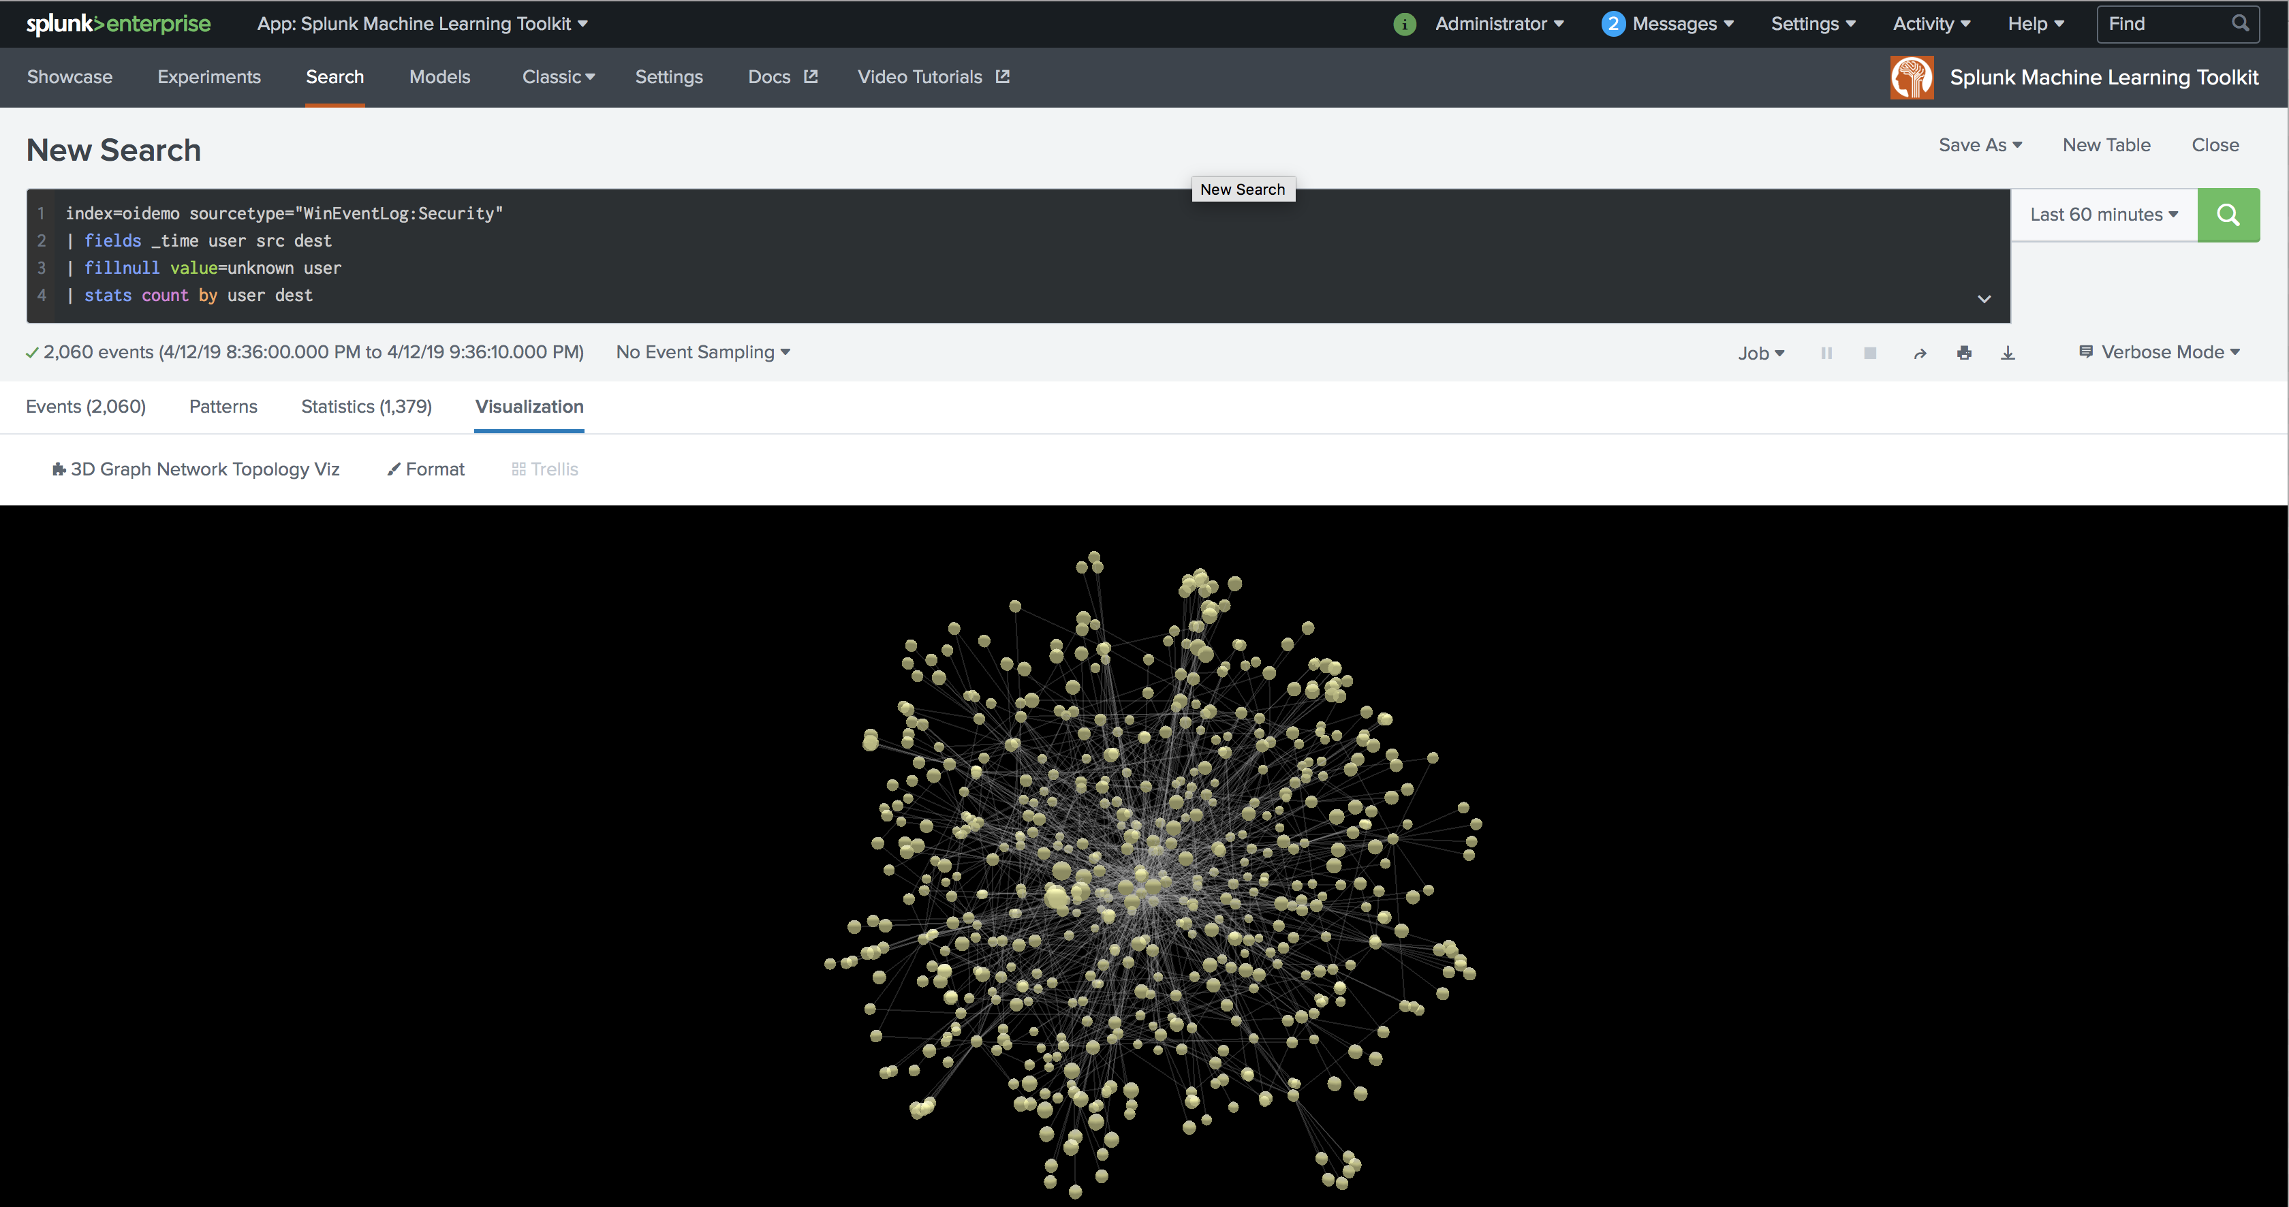Image resolution: width=2289 pixels, height=1207 pixels.
Task: Click the Machine Learning Toolkit app icon
Action: 1912,77
